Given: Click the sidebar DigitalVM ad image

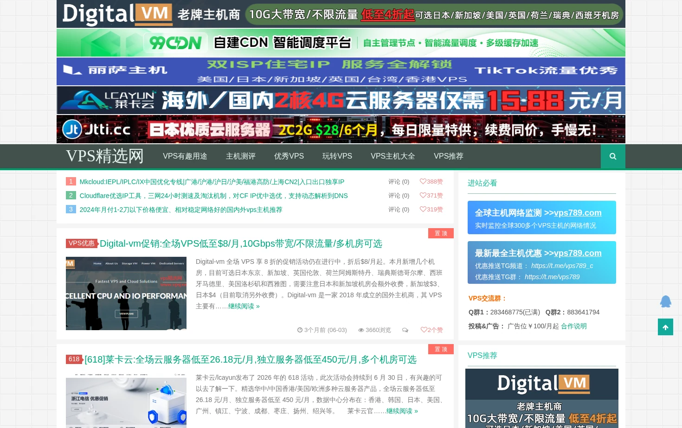Looking at the screenshot, I should tap(542, 398).
